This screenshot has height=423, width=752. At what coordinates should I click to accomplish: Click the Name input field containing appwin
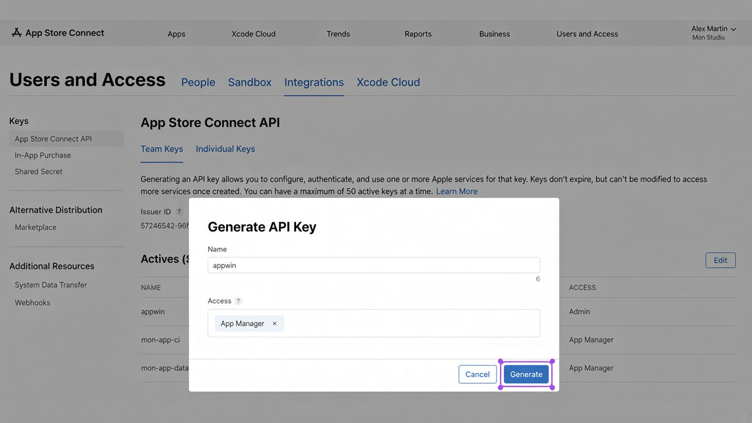coord(374,266)
